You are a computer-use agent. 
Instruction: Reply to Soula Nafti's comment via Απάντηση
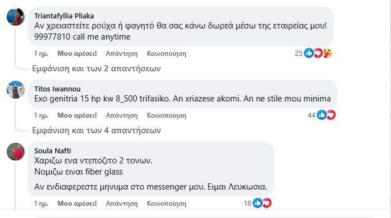click(x=122, y=204)
